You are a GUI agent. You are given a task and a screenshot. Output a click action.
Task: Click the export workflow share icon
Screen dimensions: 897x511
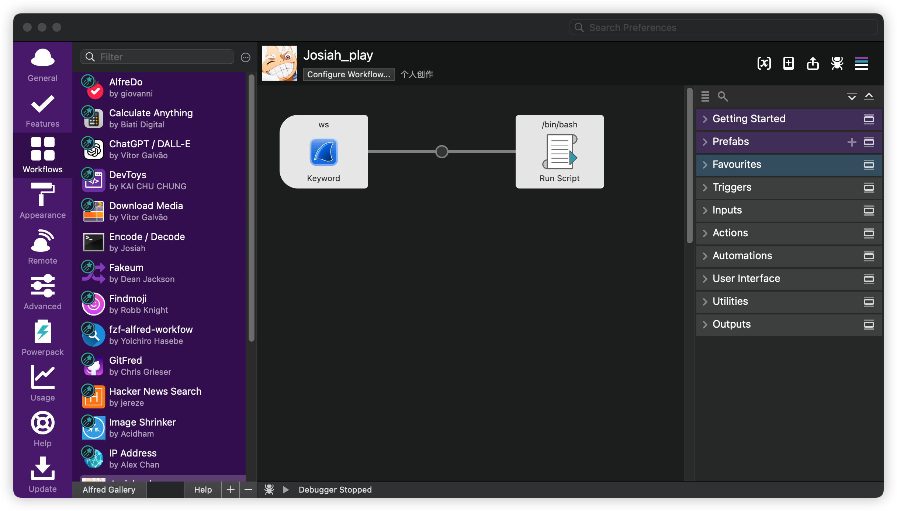pos(813,63)
